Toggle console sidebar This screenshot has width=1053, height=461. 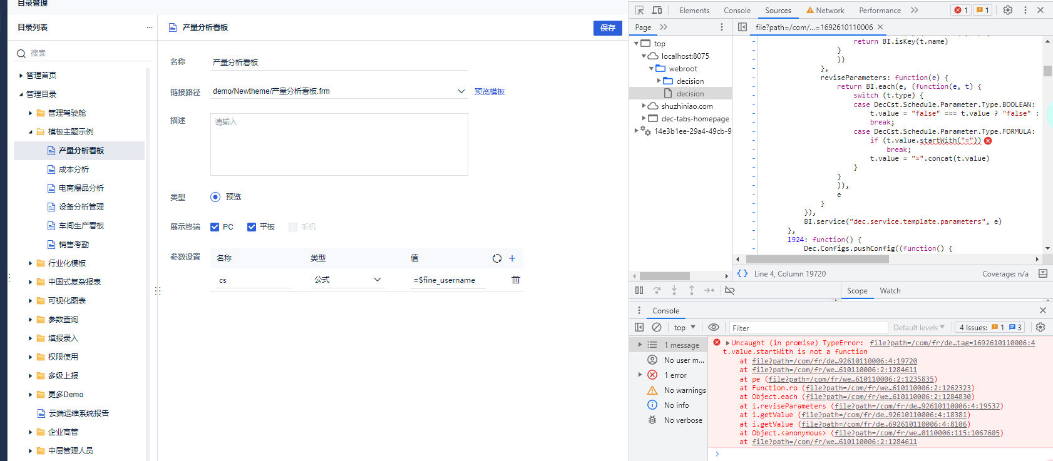click(x=639, y=327)
